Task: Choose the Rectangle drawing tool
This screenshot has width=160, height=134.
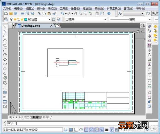Action: pyautogui.click(x=5, y=45)
